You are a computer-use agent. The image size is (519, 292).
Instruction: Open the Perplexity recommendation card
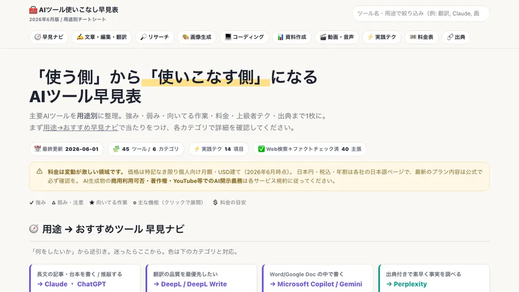tap(434, 278)
